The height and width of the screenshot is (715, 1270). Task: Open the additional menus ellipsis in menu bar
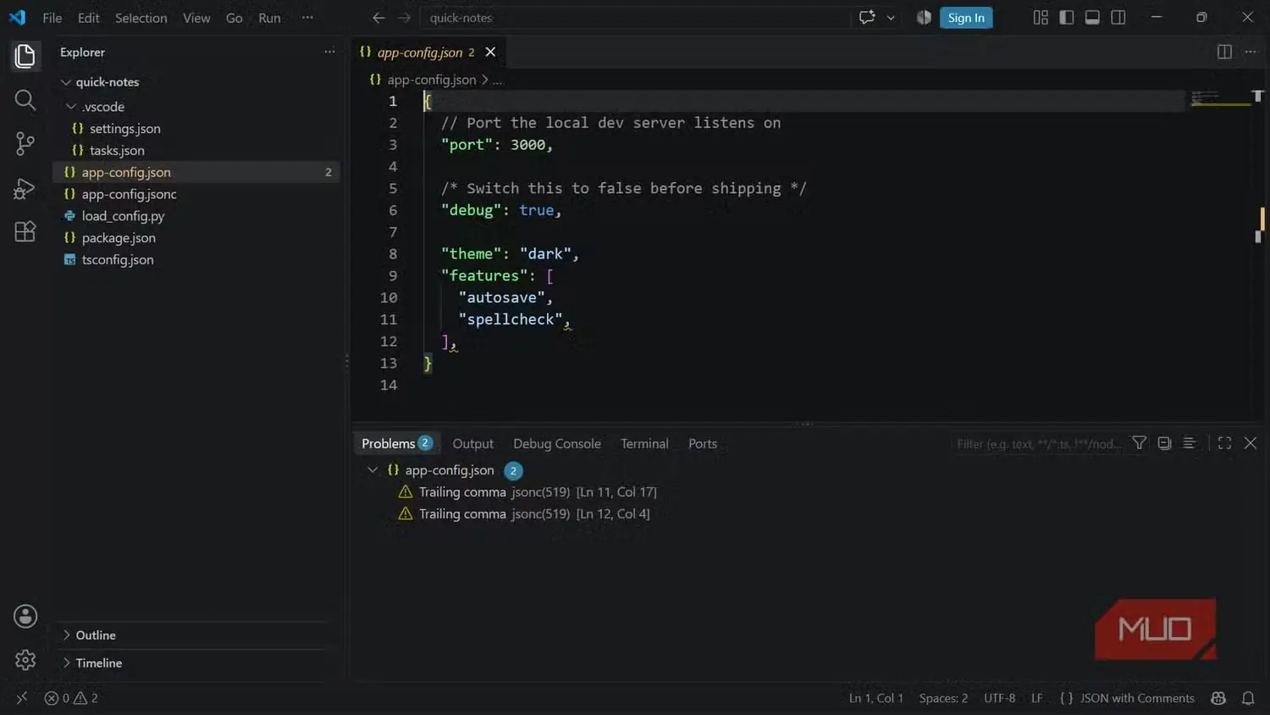coord(307,18)
